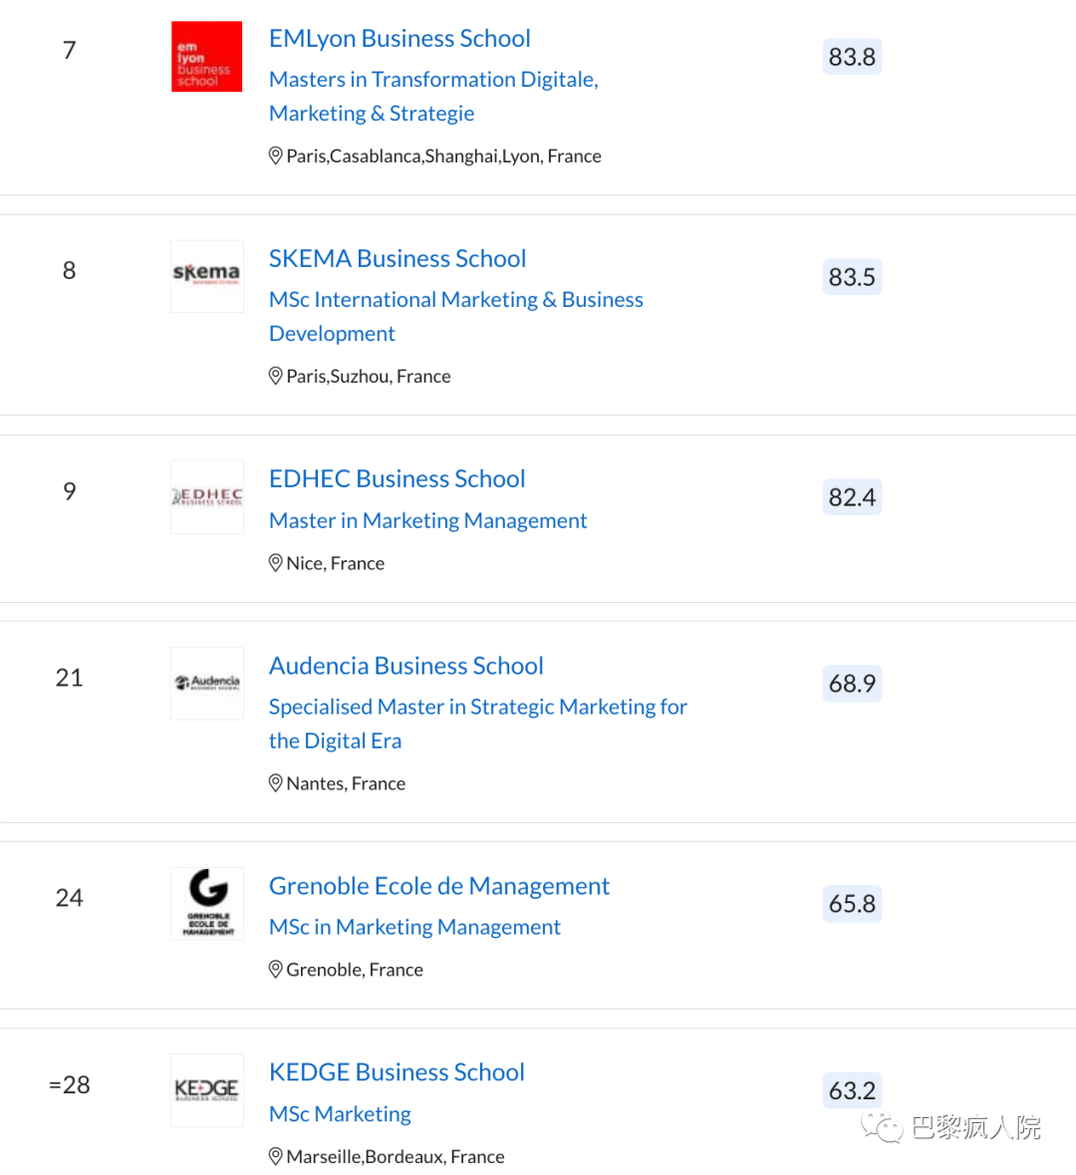Open EMLyon Business School link
This screenshot has height=1175, width=1076.
pyautogui.click(x=400, y=39)
